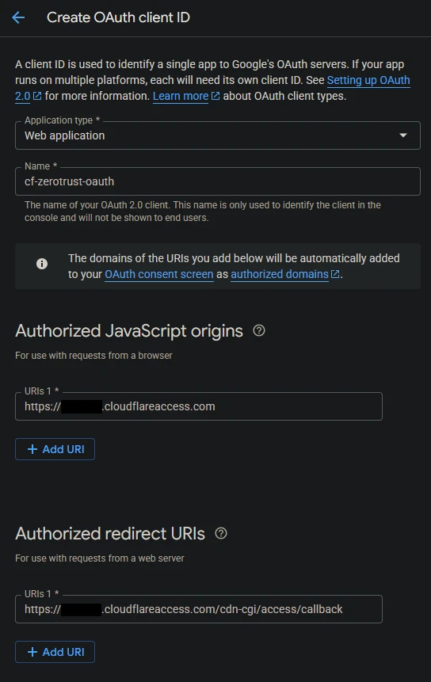Open the Application type dropdown
Screen dimensions: 431x682
tap(217, 135)
